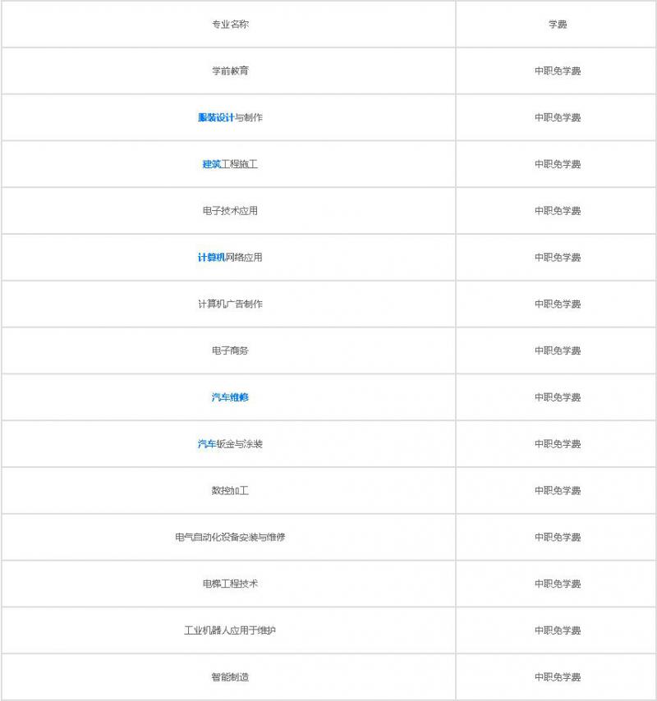Select the 工业机器人应用于维护 cell

[230, 630]
